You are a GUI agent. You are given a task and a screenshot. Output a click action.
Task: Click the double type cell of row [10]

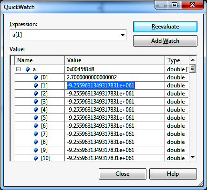(177, 158)
